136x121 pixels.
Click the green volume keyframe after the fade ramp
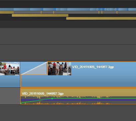tap(52, 98)
